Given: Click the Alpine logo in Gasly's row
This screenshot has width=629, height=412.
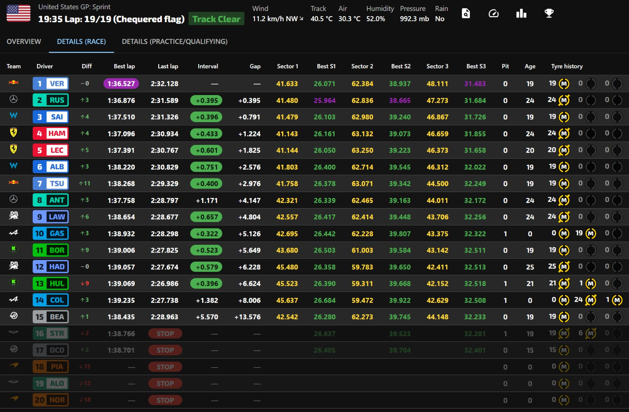Looking at the screenshot, I should click(x=13, y=233).
